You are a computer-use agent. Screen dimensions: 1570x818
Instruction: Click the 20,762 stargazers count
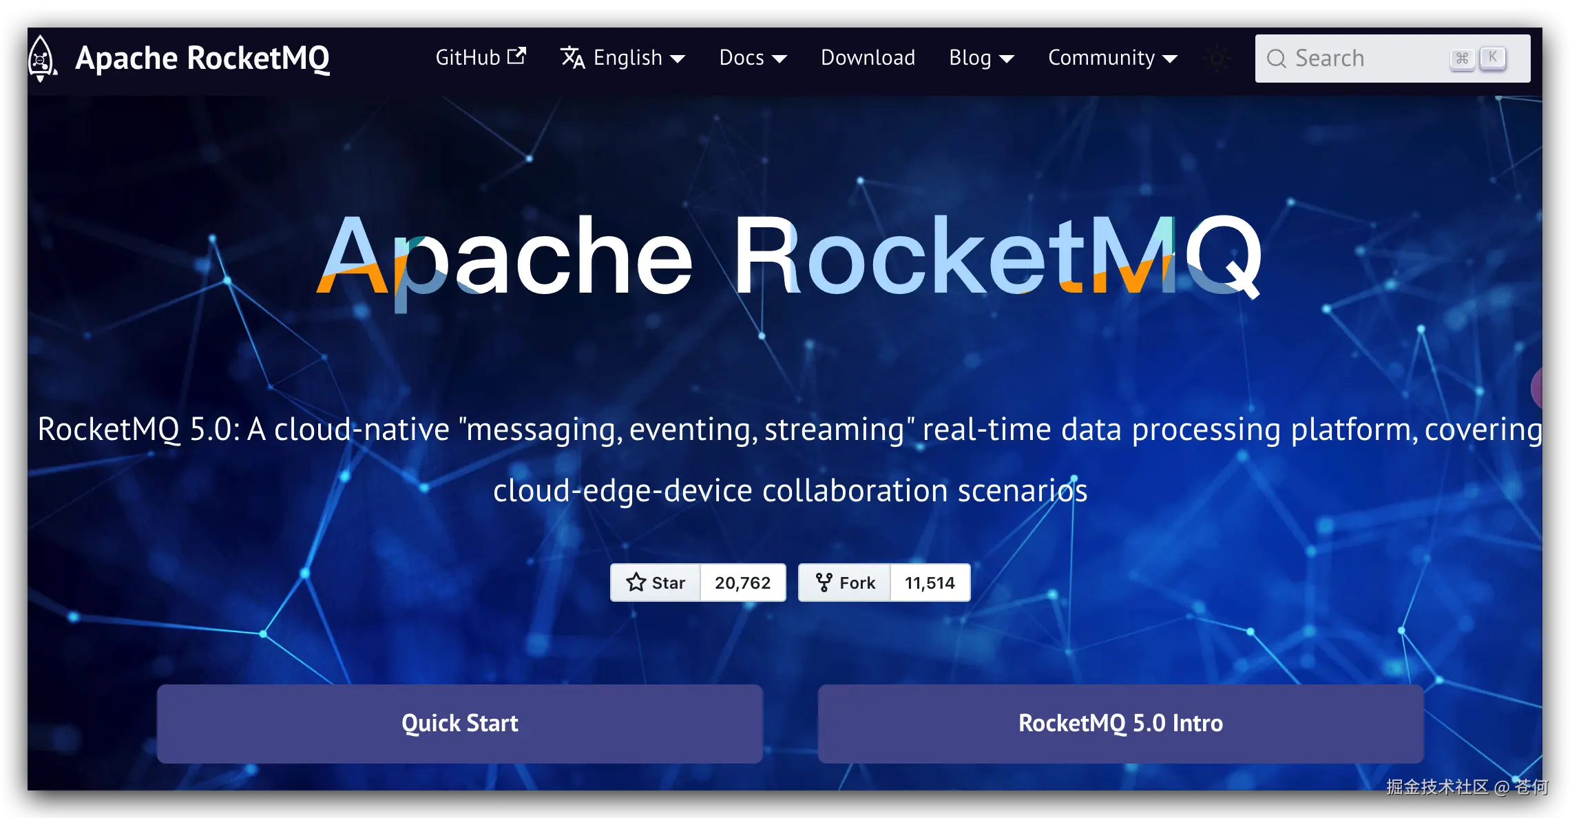click(x=742, y=583)
